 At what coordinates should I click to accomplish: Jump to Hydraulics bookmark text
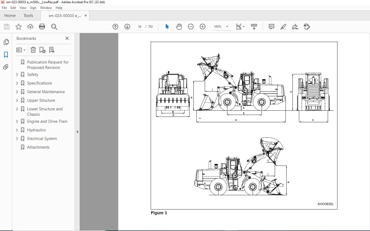pos(36,130)
